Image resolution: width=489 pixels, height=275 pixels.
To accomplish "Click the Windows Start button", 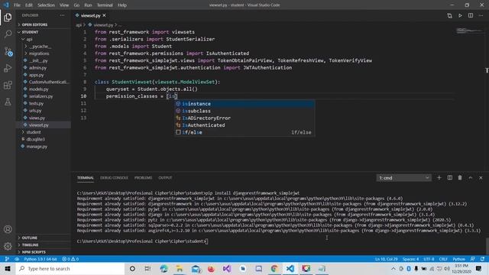I will click(8, 268).
